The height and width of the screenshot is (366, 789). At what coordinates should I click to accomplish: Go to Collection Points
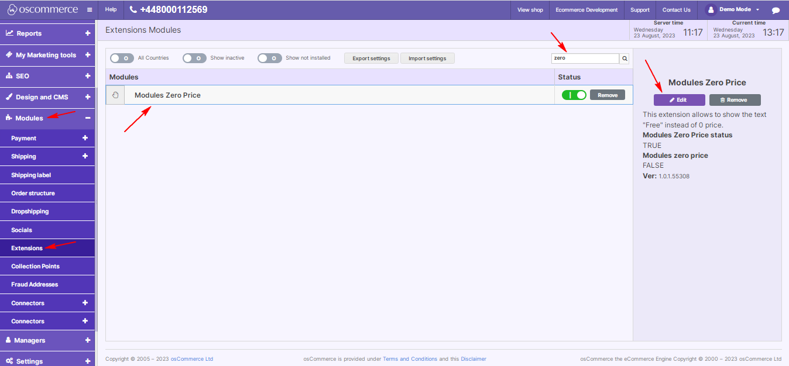[47, 266]
